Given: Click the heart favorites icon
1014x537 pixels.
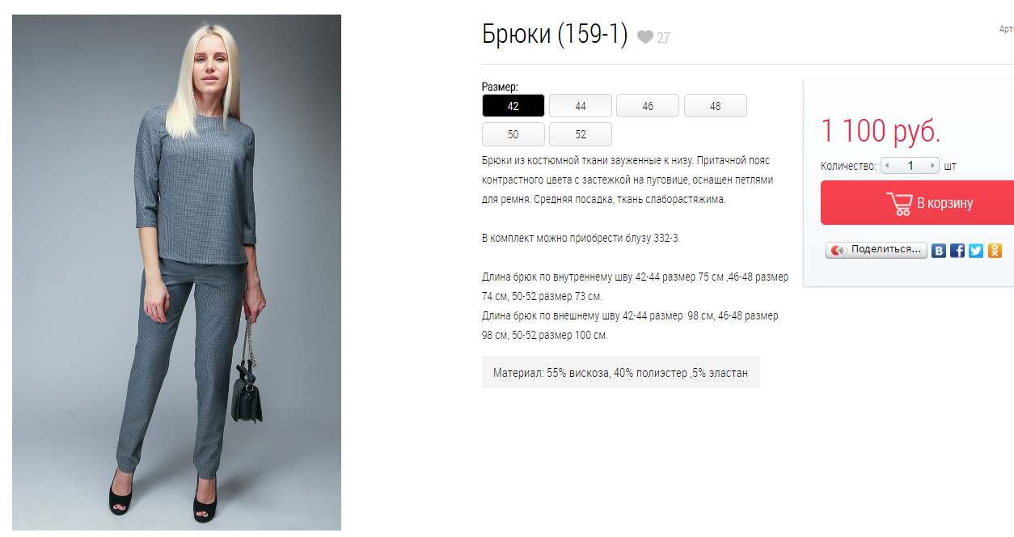Looking at the screenshot, I should (x=644, y=37).
